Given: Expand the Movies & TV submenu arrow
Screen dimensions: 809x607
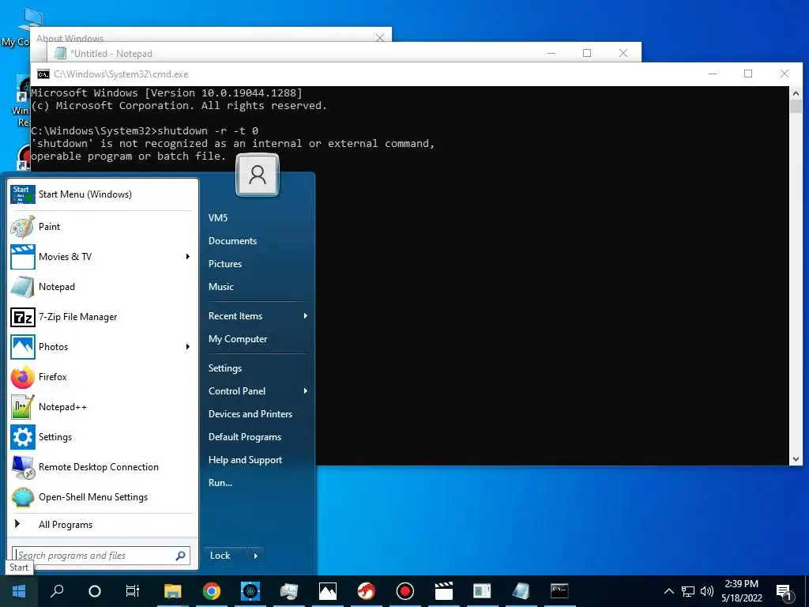Looking at the screenshot, I should coord(188,257).
